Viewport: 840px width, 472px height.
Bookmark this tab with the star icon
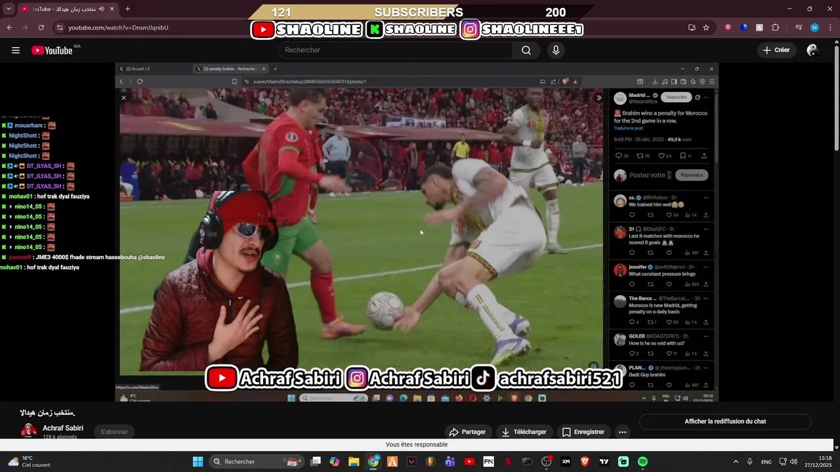(x=706, y=28)
